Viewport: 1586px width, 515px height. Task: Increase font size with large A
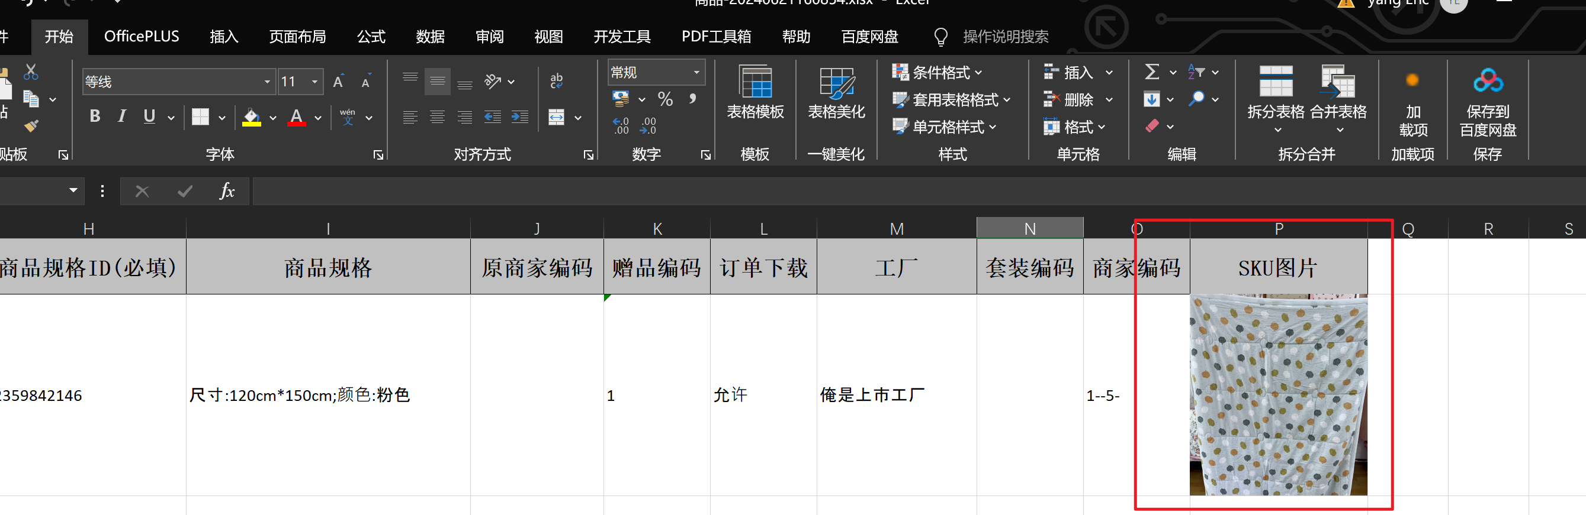(338, 82)
